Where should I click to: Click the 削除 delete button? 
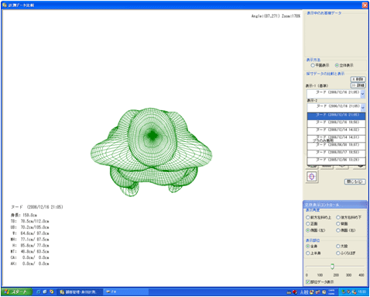tap(358, 79)
